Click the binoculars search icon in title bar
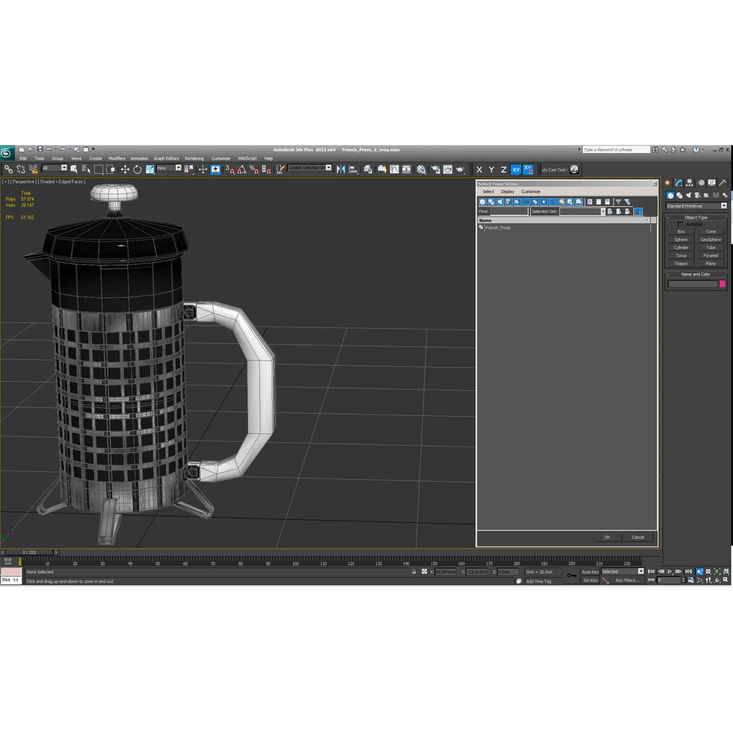The width and height of the screenshot is (733, 733). coord(656,149)
